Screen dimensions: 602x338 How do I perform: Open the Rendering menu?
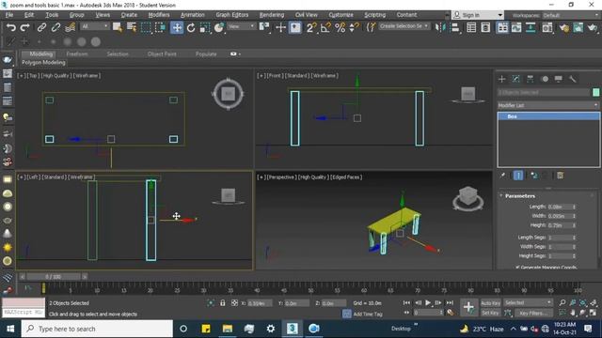272,15
